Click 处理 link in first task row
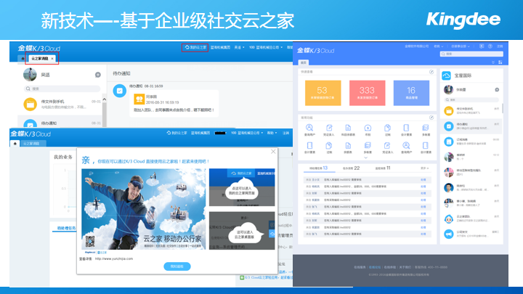Image resolution: width=523 pixels, height=294 pixels. pyautogui.click(x=423, y=180)
